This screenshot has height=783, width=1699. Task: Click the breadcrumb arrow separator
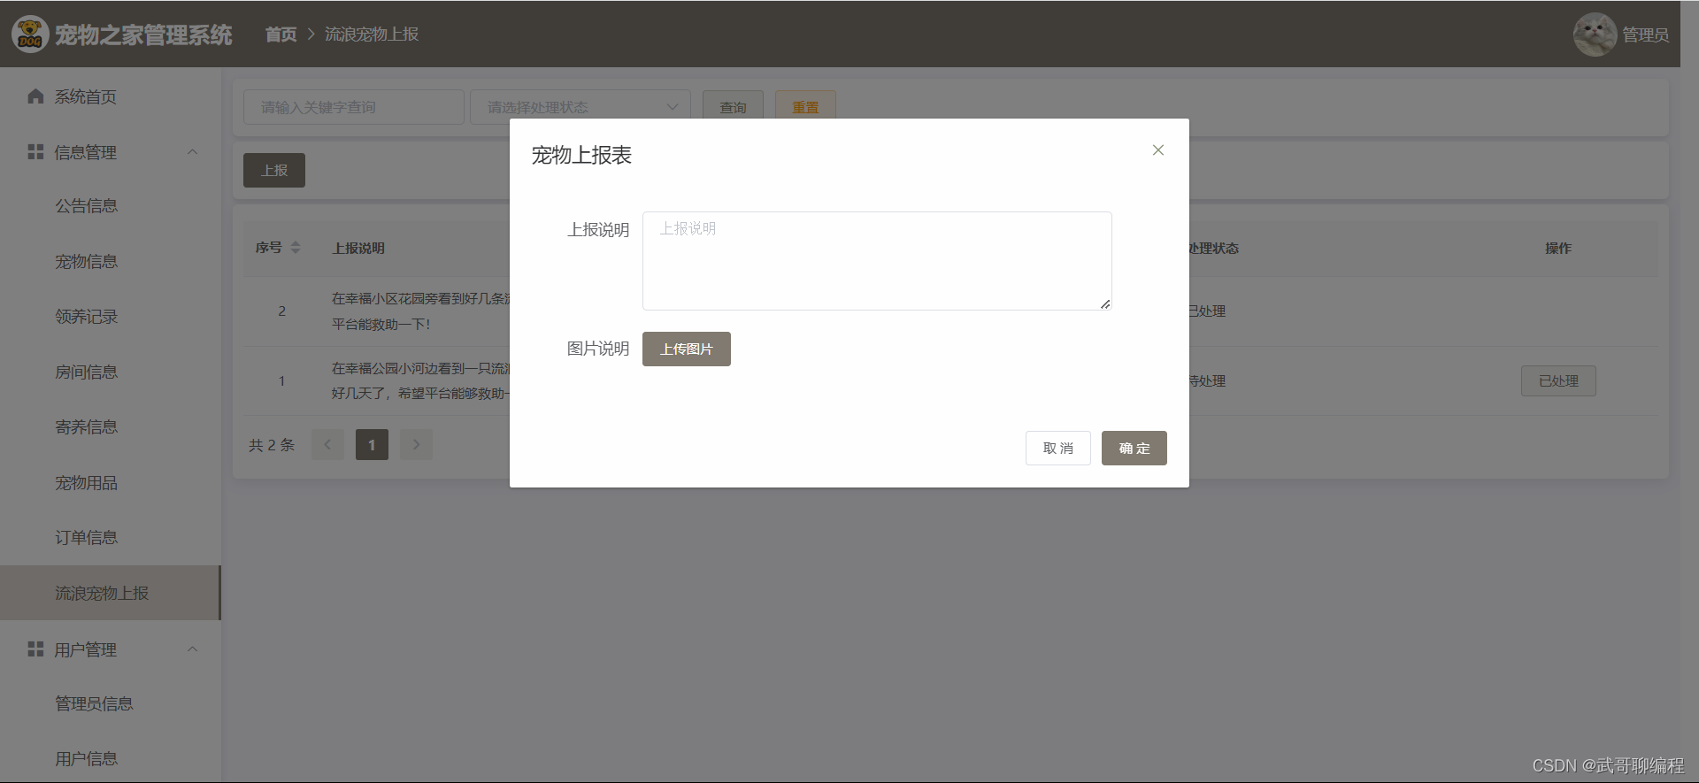311,35
